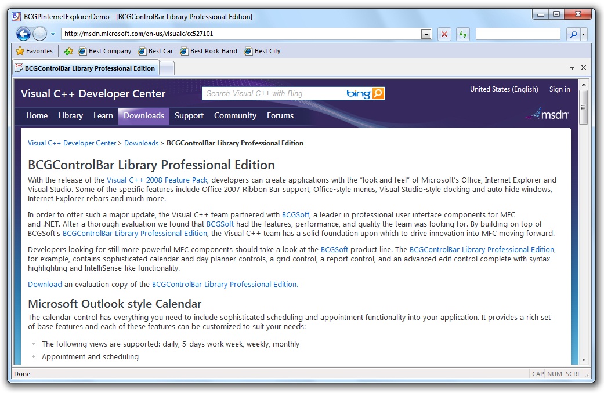Click the Add to Favorites icon
This screenshot has width=604, height=393.
[68, 51]
